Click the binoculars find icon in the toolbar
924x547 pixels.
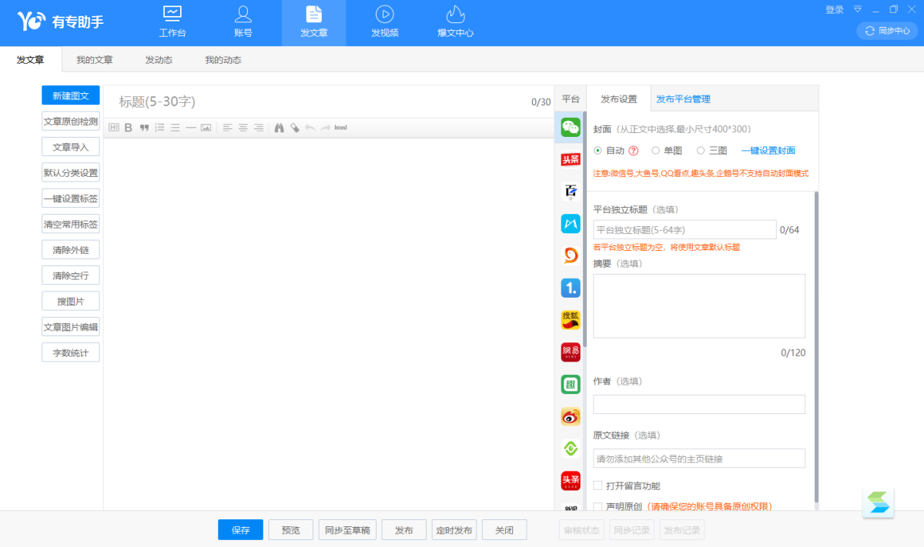[279, 128]
